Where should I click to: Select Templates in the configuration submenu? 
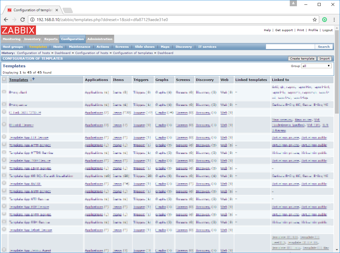38,47
